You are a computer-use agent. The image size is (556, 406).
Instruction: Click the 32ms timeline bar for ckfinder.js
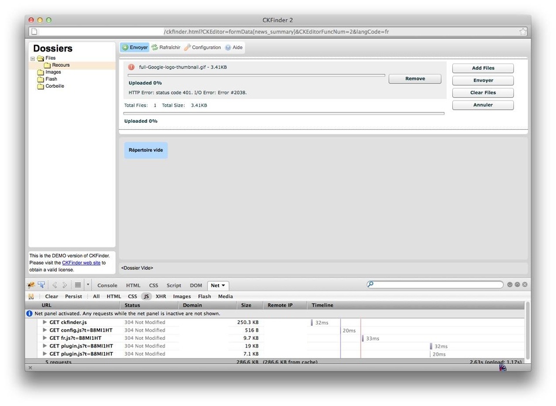tap(312, 322)
